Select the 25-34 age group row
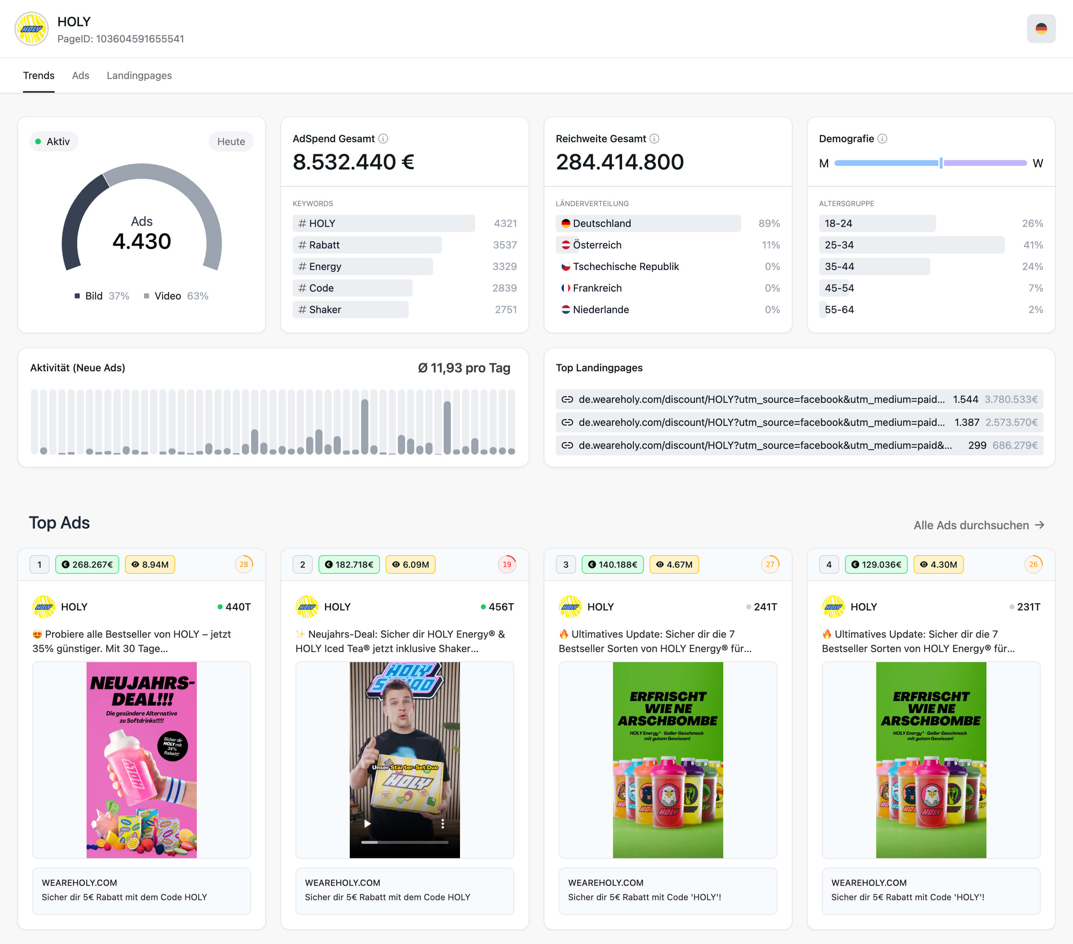 pos(931,245)
